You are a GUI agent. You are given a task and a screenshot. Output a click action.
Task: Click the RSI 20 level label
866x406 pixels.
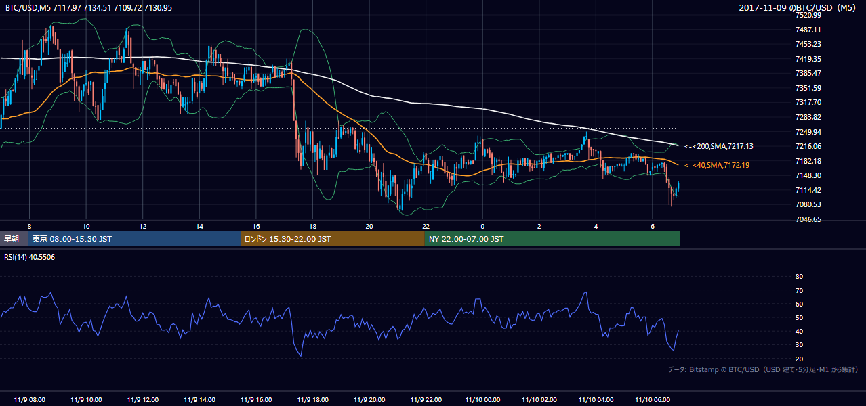click(x=799, y=359)
